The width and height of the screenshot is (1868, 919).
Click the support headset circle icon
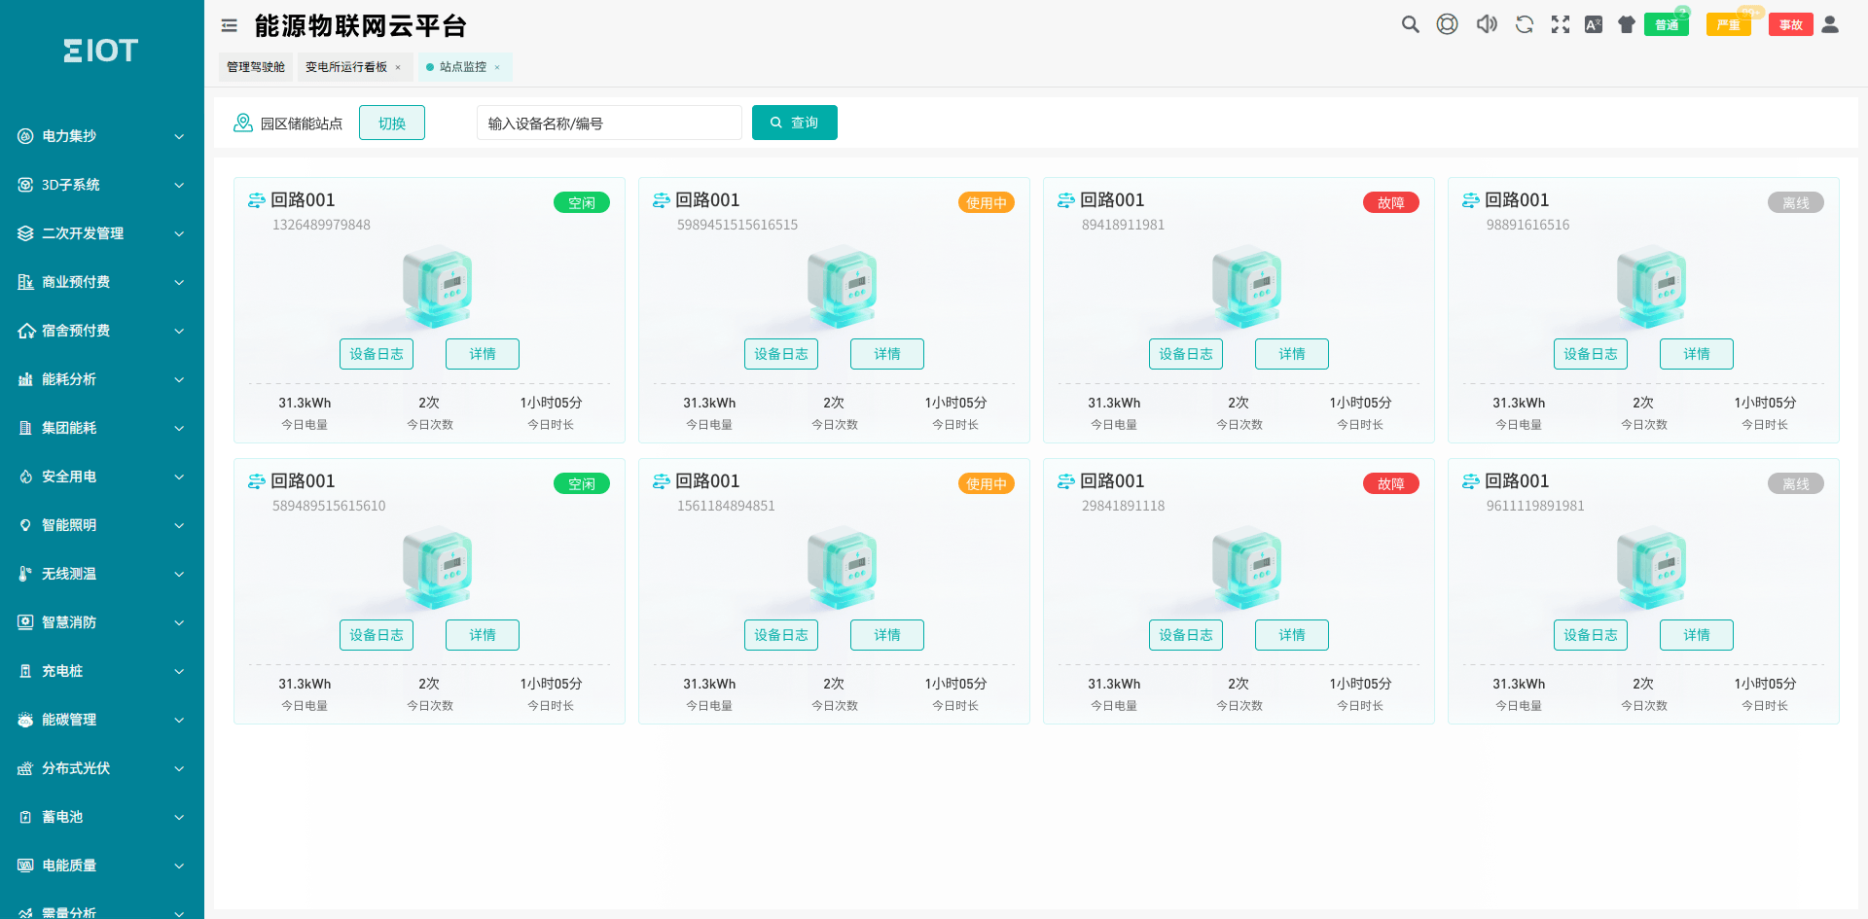pos(1448,25)
